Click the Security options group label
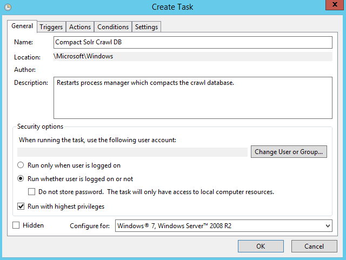 40,126
